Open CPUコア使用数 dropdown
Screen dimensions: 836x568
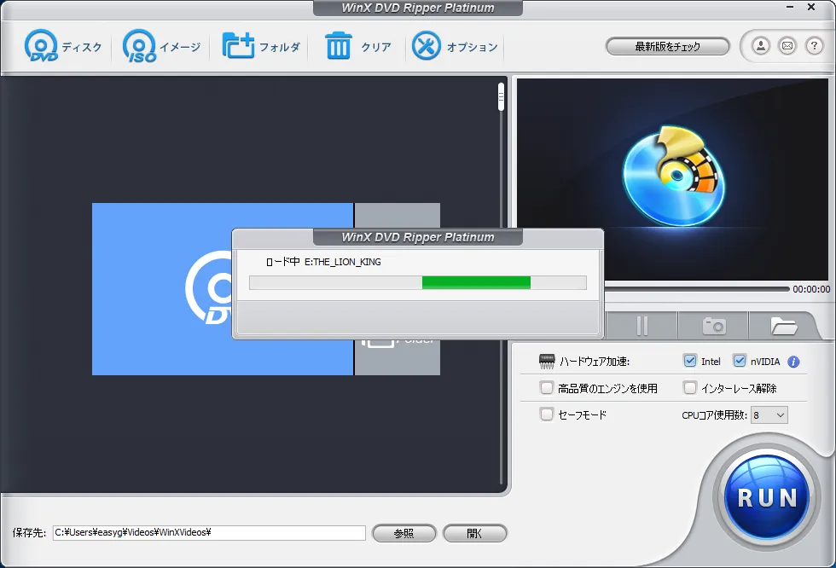point(769,415)
